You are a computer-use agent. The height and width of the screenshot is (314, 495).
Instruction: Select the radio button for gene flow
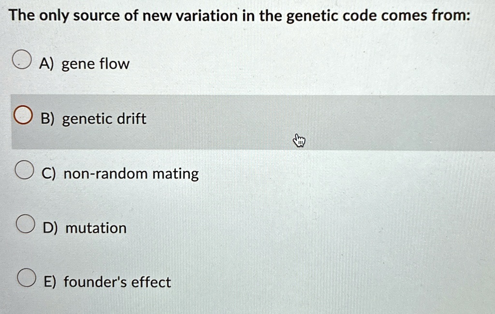coord(22,59)
